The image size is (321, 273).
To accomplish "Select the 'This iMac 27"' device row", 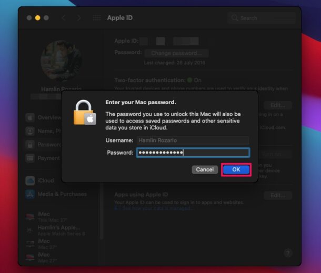I will (x=47, y=217).
